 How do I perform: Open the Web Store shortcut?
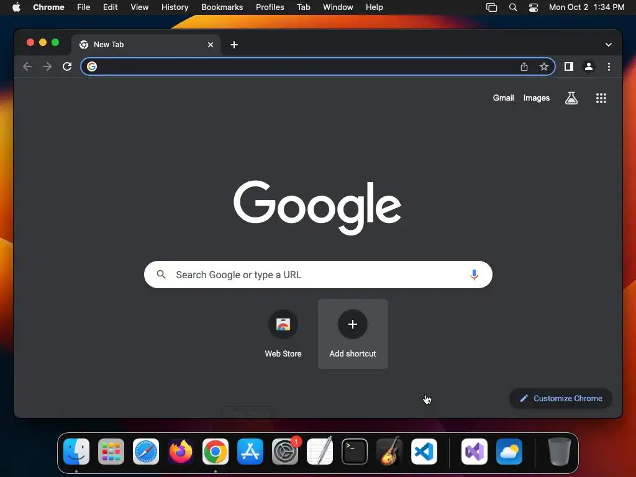(x=283, y=334)
